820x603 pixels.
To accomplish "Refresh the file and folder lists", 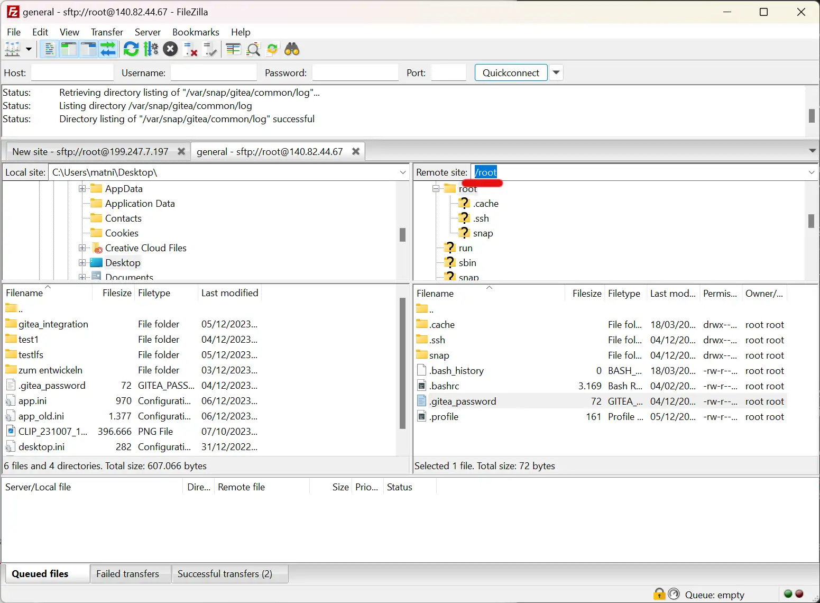I will pos(131,49).
